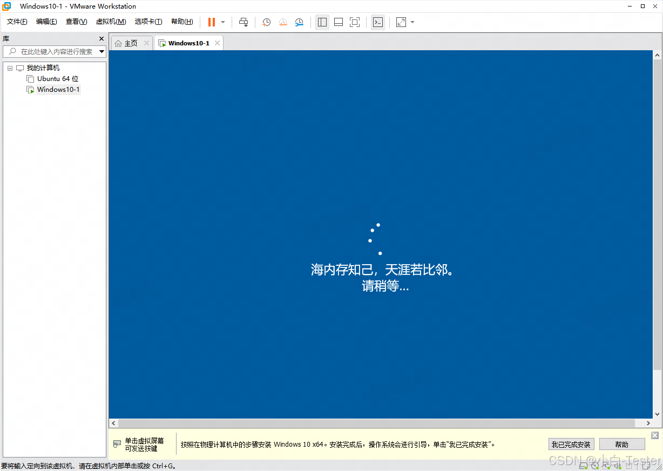
Task: Open the 帮助(H) menu
Action: (x=182, y=22)
